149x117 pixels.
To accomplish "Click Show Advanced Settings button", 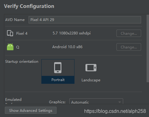I will tap(31, 110).
